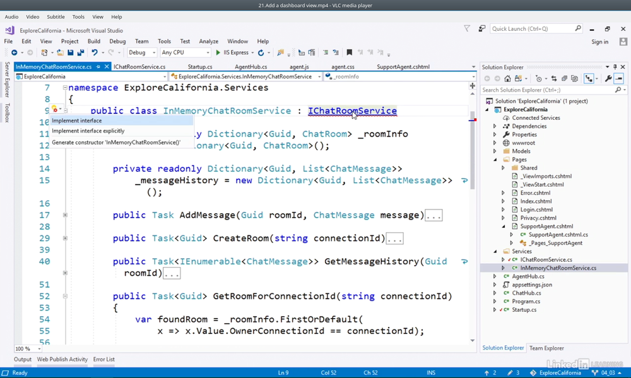Undo the last edit with the Undo arrow
Viewport: 631px width, 378px height.
[95, 52]
